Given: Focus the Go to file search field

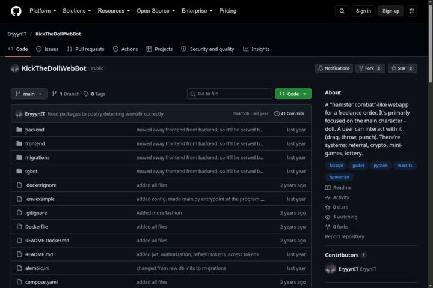Looking at the screenshot, I should (230, 94).
